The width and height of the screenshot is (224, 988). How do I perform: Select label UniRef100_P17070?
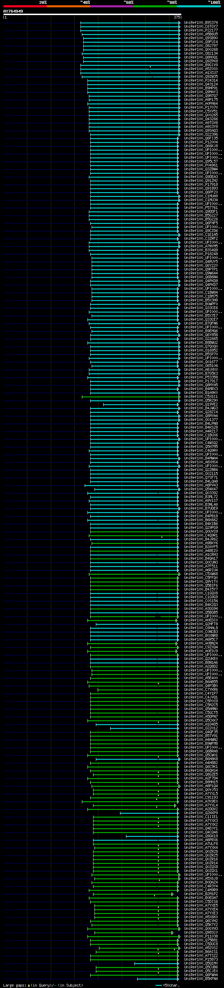pos(201,107)
